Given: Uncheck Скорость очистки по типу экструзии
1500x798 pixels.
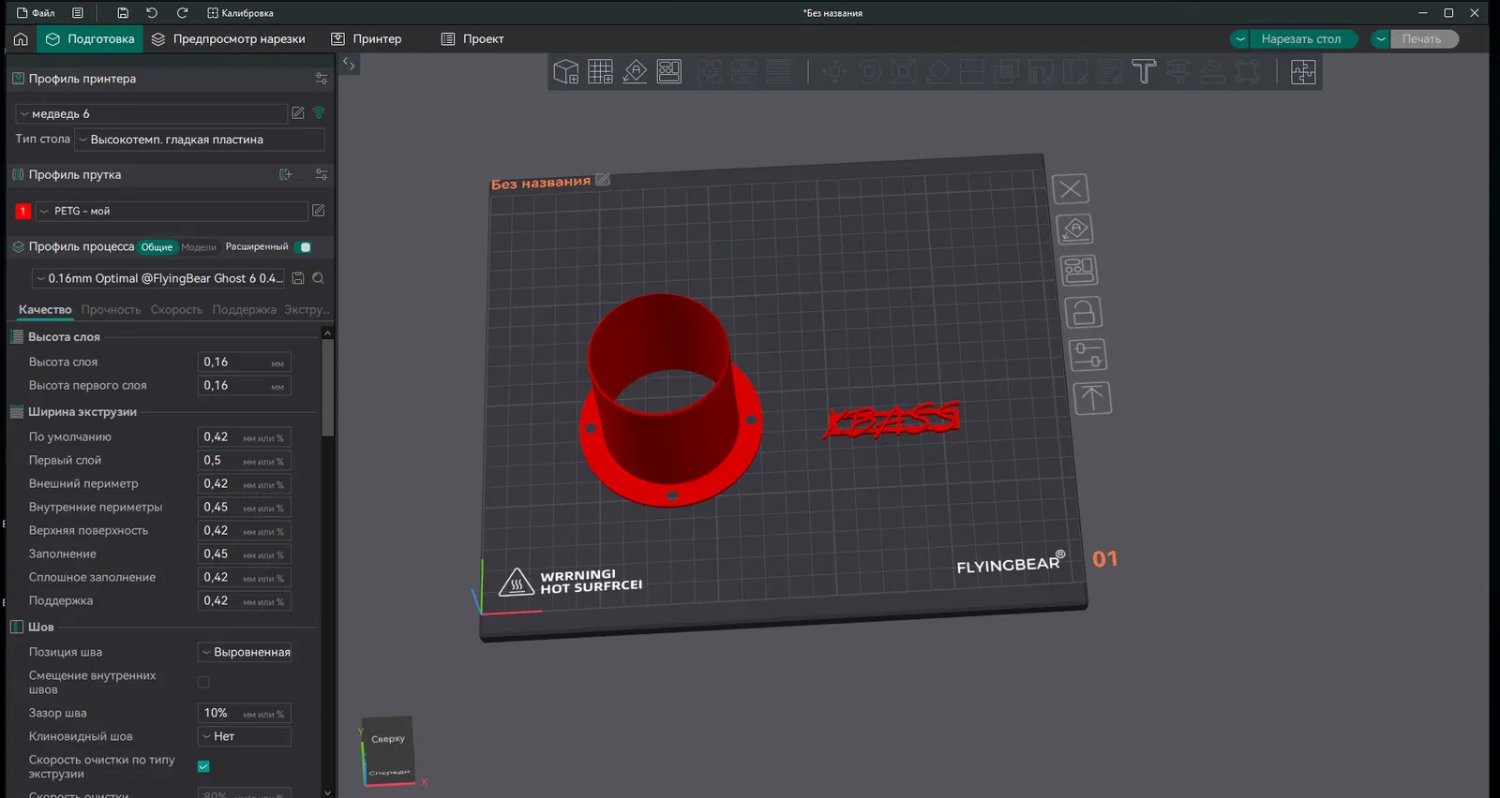Looking at the screenshot, I should (203, 766).
